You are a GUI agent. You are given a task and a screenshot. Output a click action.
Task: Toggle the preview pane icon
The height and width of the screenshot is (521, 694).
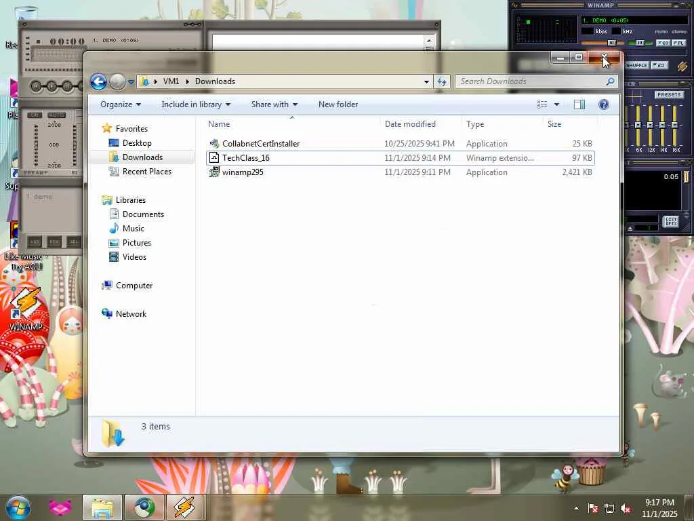click(x=579, y=104)
